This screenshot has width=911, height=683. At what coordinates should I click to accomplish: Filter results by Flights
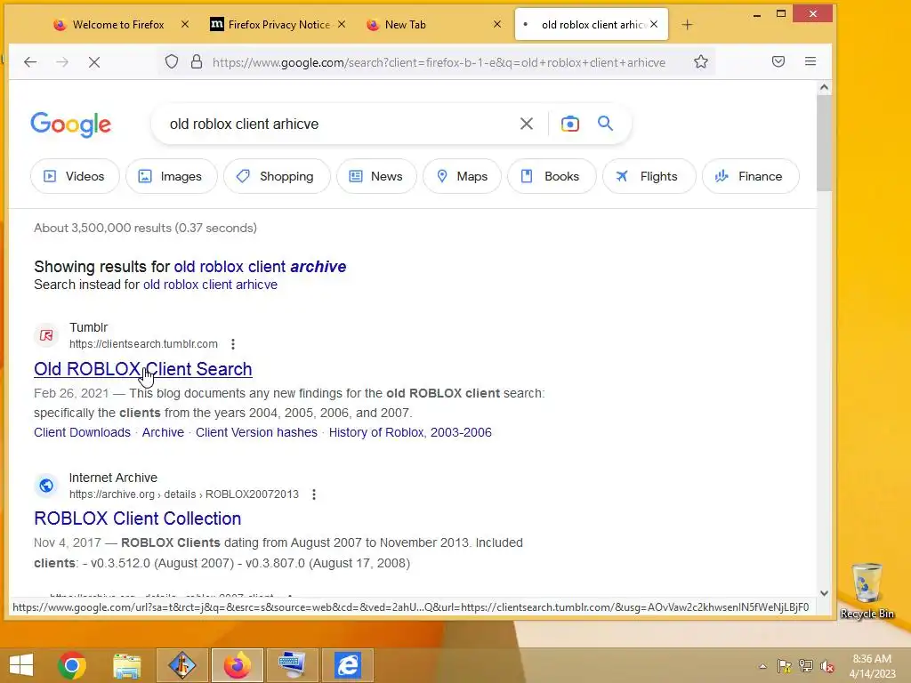click(x=649, y=176)
